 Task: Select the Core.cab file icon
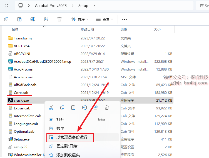coord(10,92)
